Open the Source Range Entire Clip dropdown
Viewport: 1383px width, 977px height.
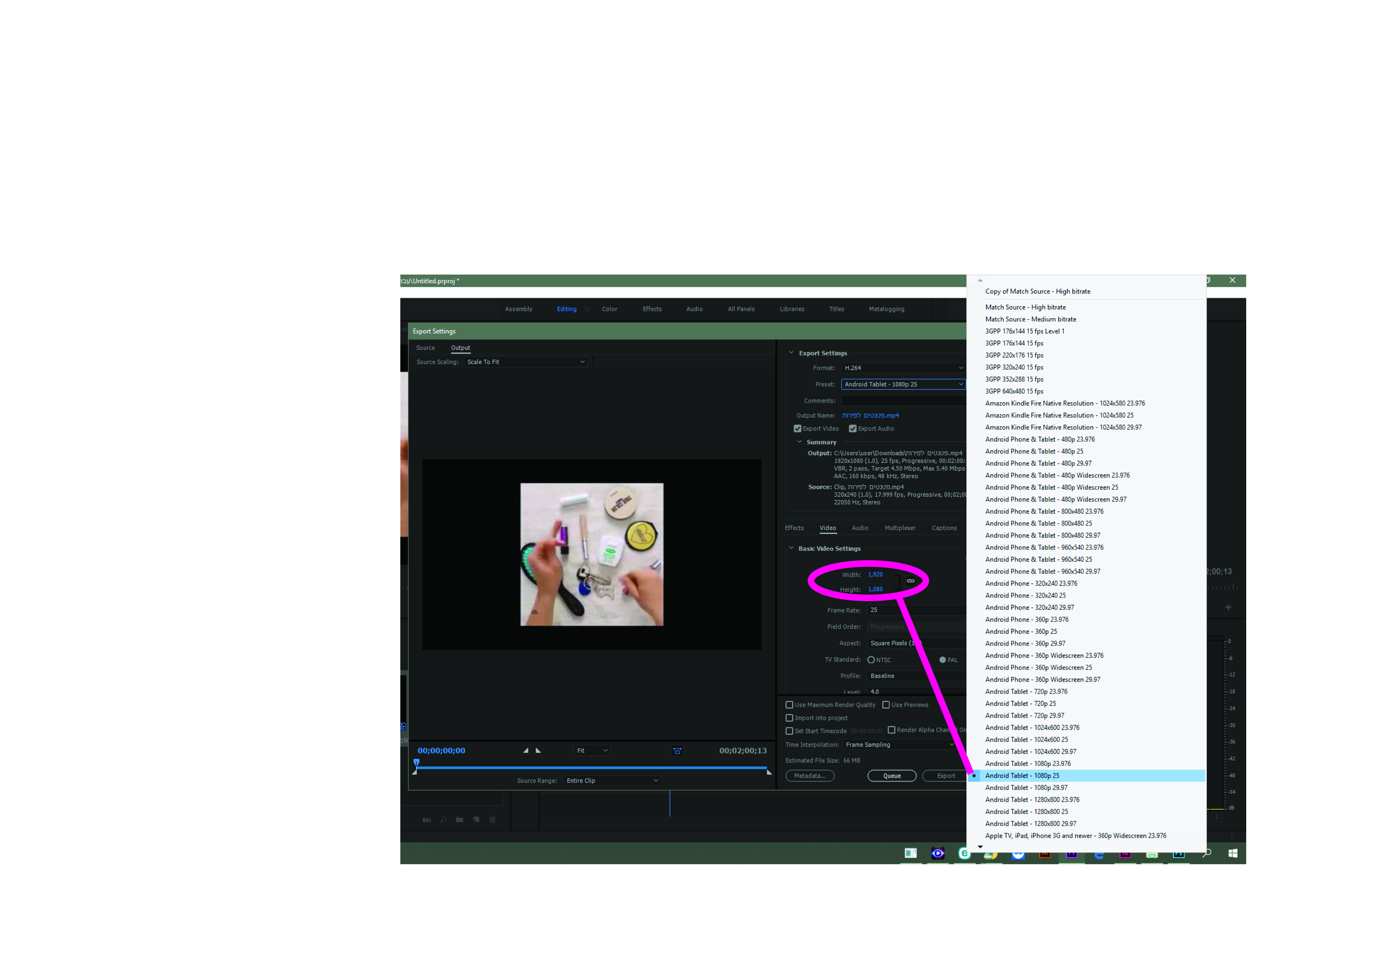pos(612,781)
